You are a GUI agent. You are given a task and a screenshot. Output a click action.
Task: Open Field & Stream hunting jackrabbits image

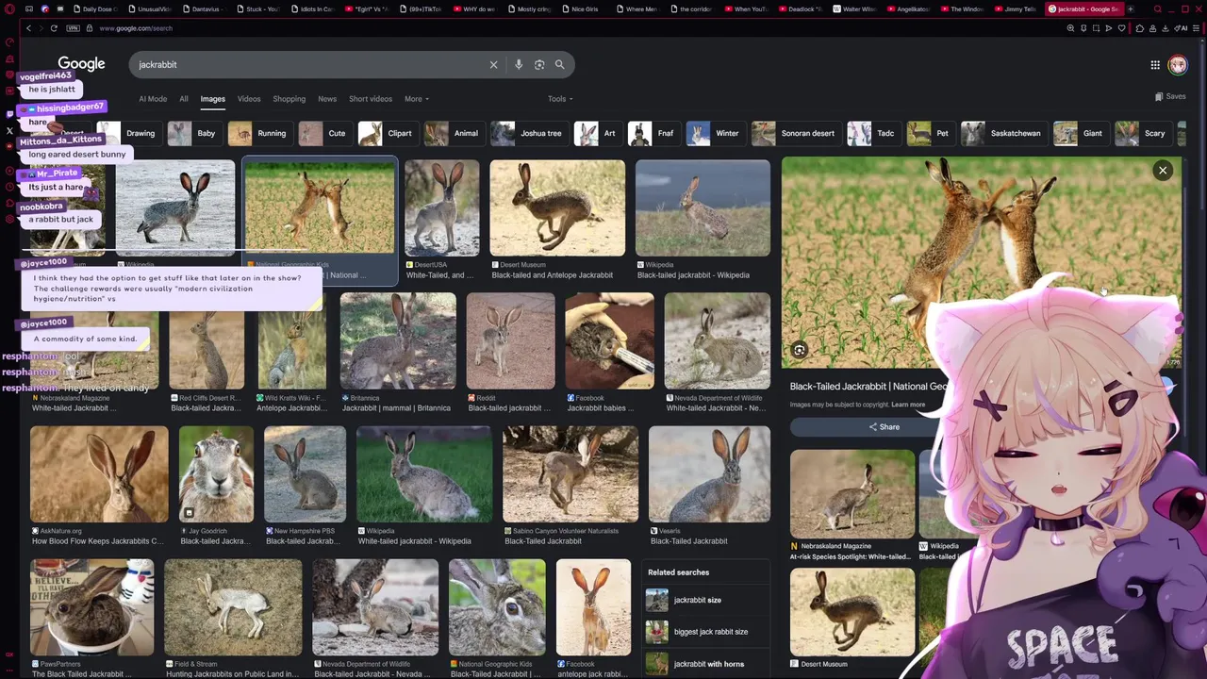point(233,608)
